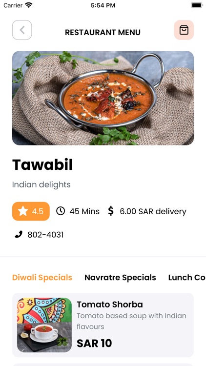
Task: Tap the phone handset icon
Action: tap(19, 234)
